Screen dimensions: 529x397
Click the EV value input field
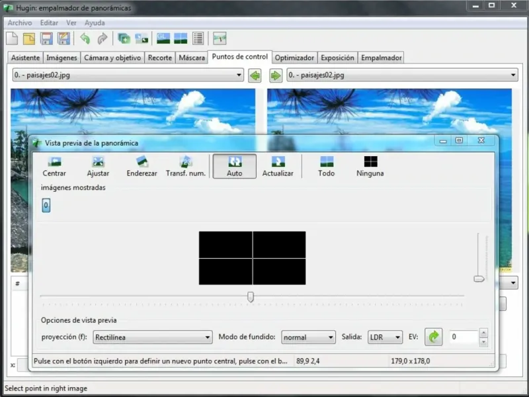point(464,337)
